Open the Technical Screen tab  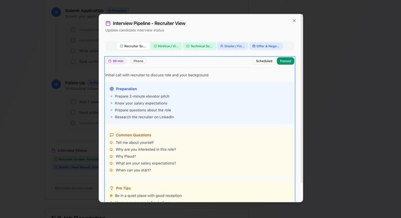pos(199,46)
